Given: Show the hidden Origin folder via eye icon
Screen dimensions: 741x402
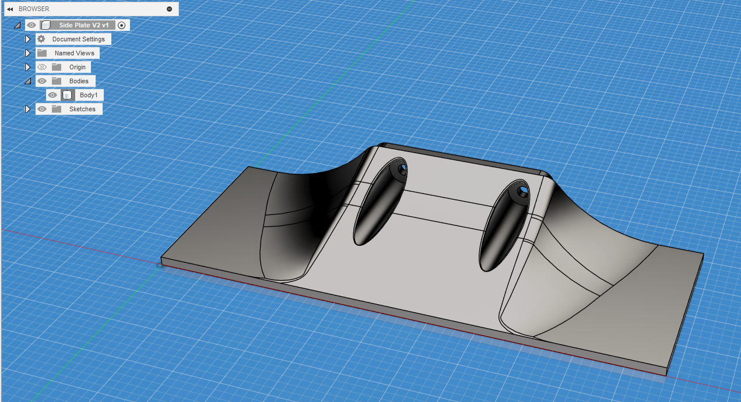Looking at the screenshot, I should (41, 67).
